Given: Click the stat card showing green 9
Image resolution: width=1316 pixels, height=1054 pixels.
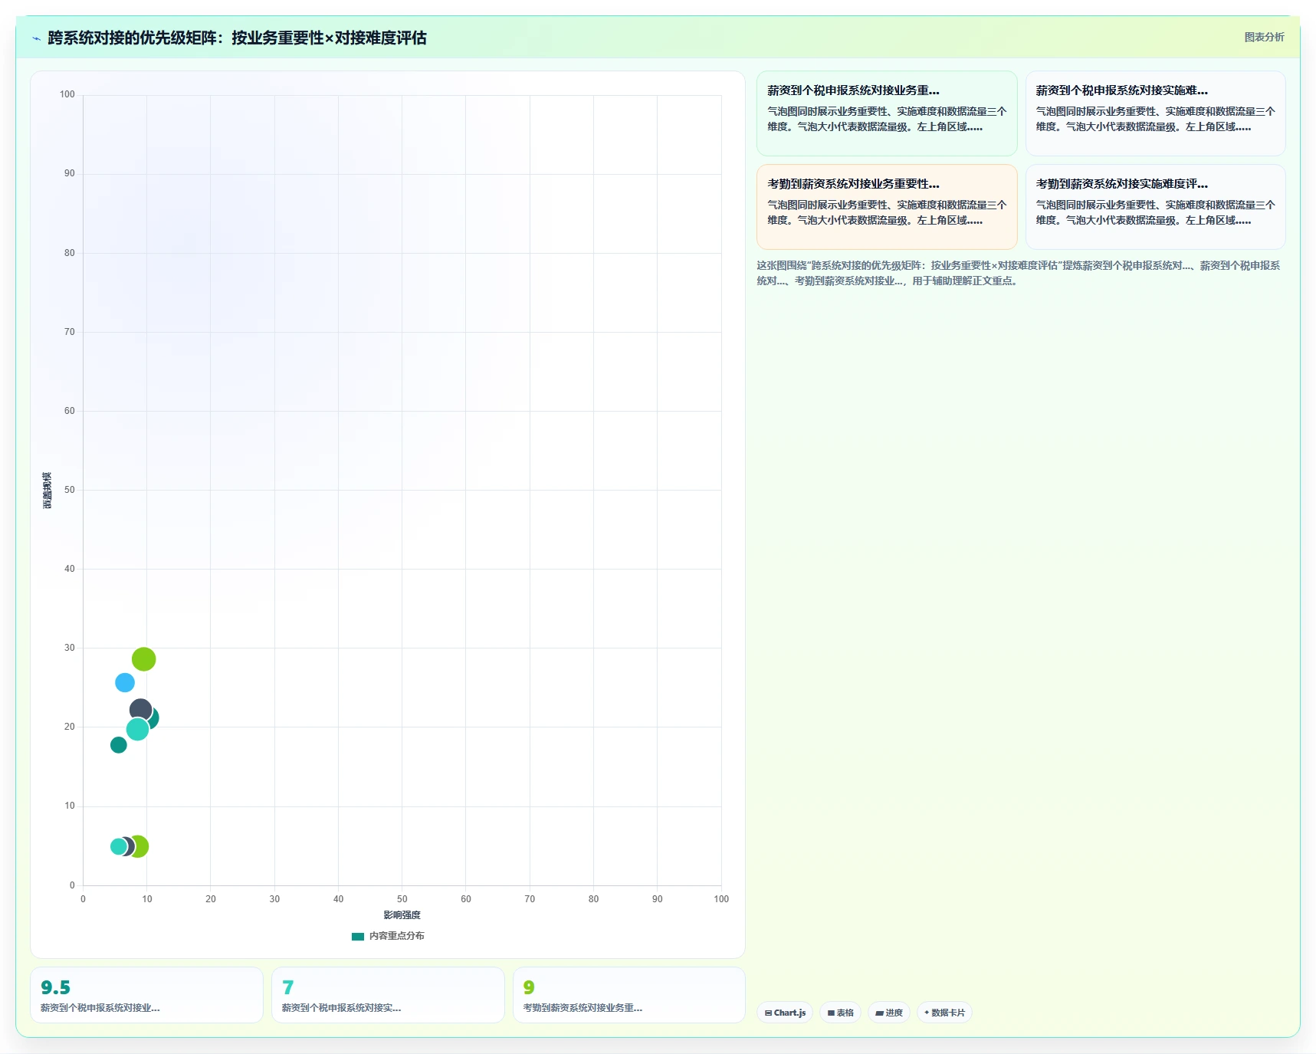Looking at the screenshot, I should click(x=628, y=995).
